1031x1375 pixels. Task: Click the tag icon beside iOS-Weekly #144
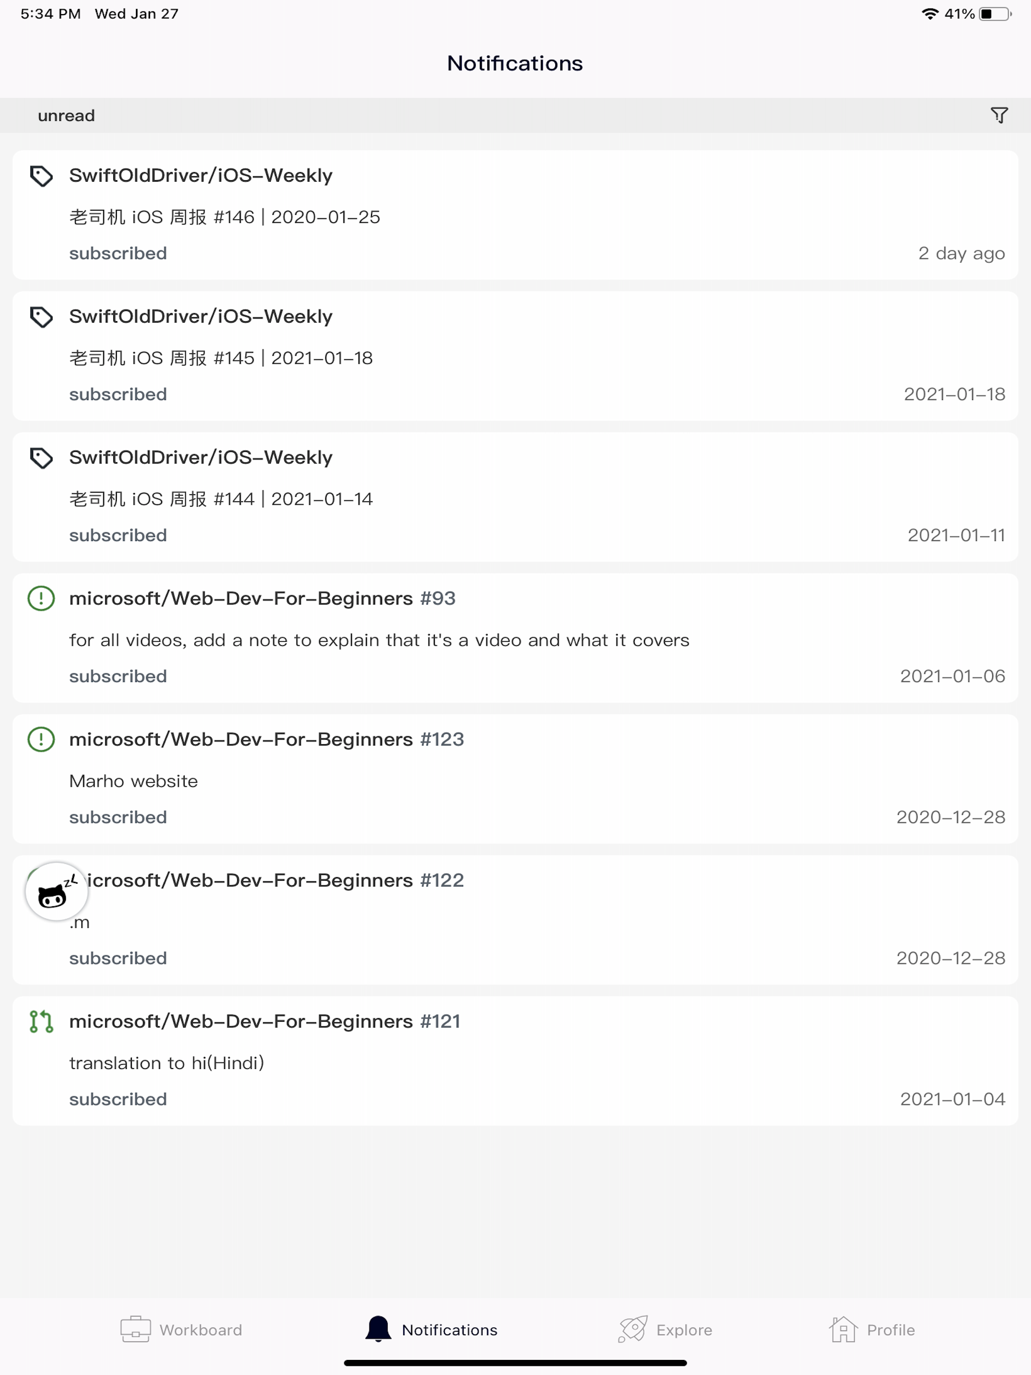42,459
